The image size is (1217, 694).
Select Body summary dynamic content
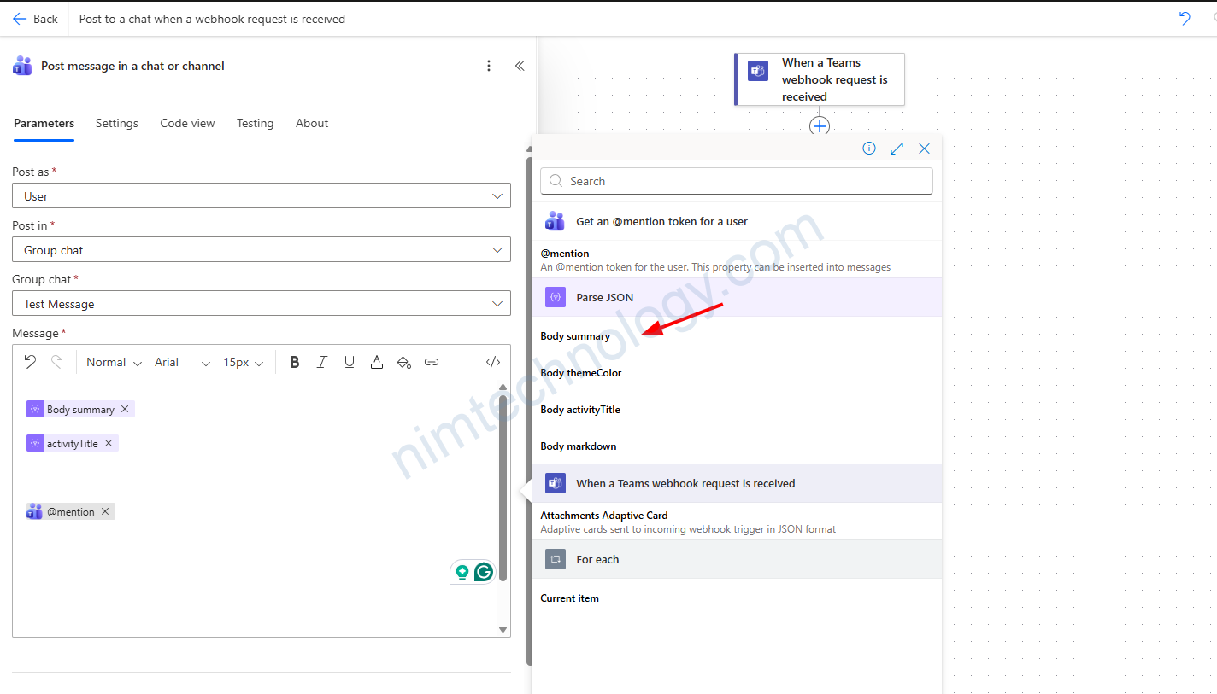(575, 336)
